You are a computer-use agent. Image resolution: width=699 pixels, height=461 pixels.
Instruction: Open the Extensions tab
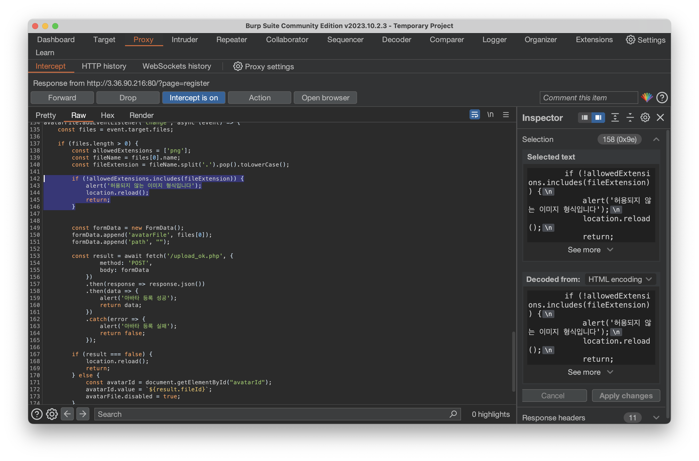[x=594, y=40]
